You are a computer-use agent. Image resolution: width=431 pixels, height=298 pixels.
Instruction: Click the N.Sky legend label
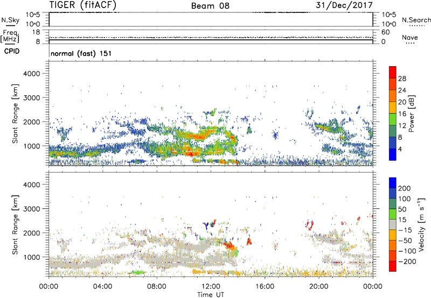click(10, 20)
